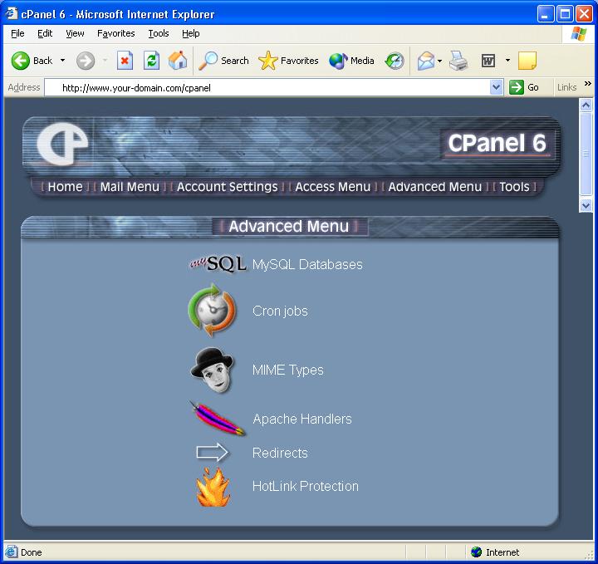Screen dimensions: 598x564
Task: Open the Tools menu in menu bar
Action: (x=159, y=33)
